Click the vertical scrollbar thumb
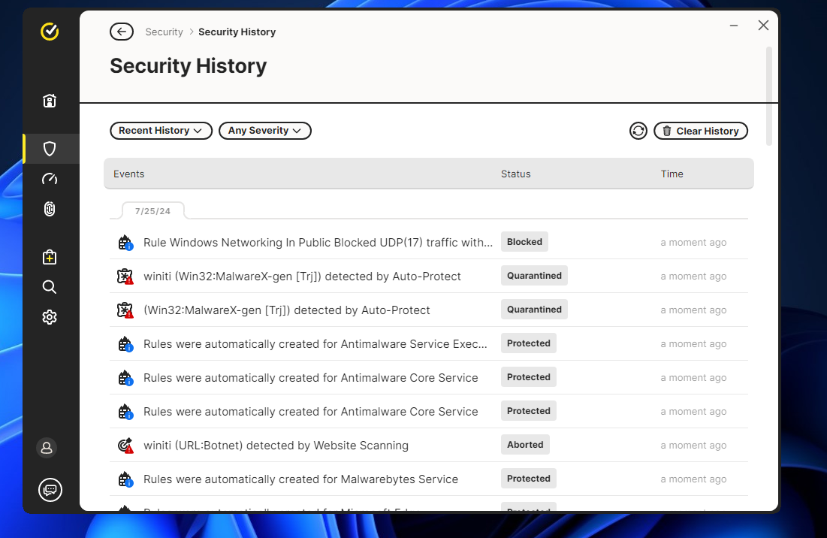This screenshot has width=827, height=538. point(768,95)
